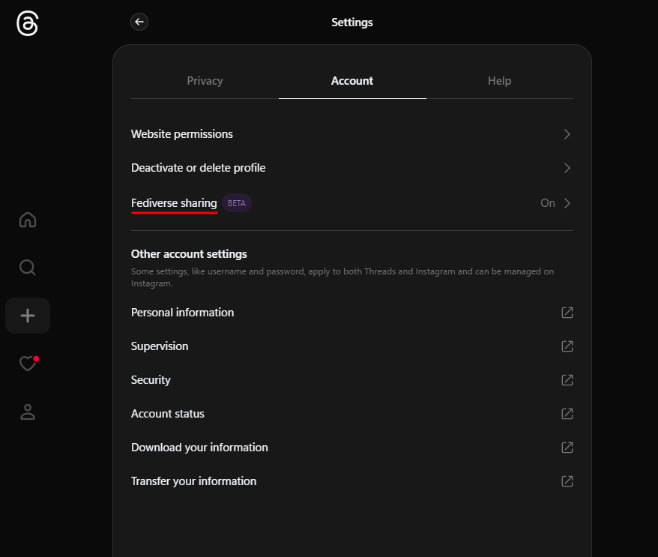
Task: Open Fediverse sharing On chevron
Action: pyautogui.click(x=567, y=203)
